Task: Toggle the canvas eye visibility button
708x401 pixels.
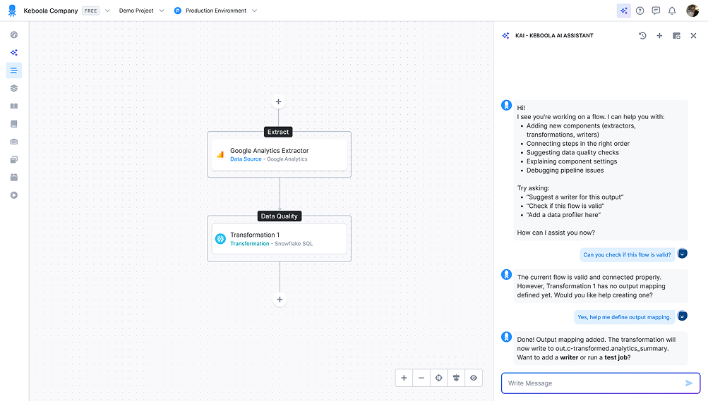Action: pyautogui.click(x=474, y=378)
